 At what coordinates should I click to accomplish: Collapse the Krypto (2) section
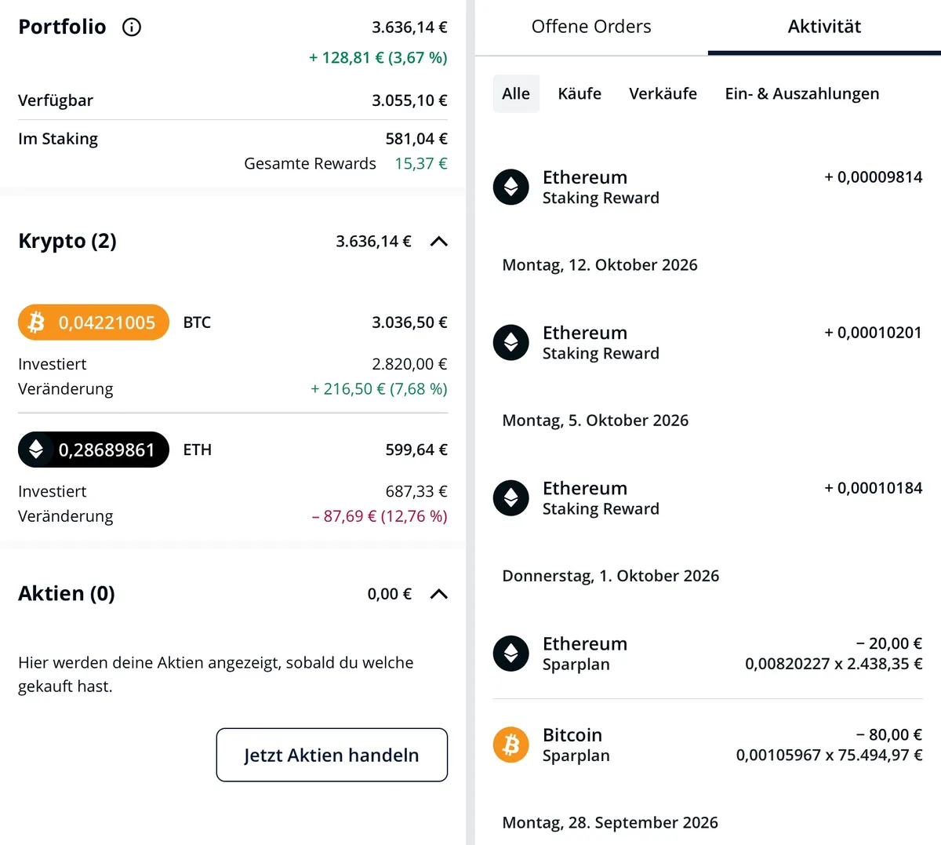click(x=439, y=242)
